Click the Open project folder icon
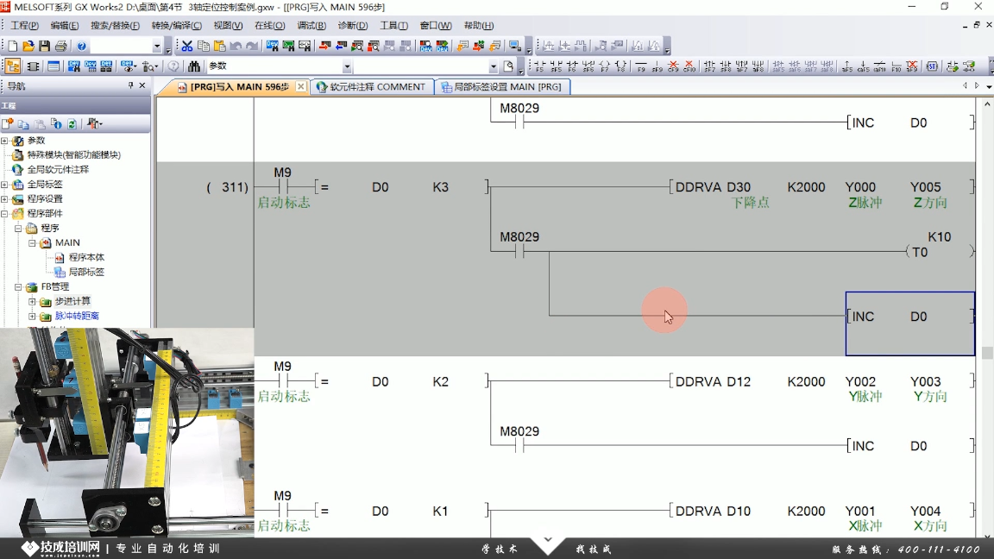 28,46
